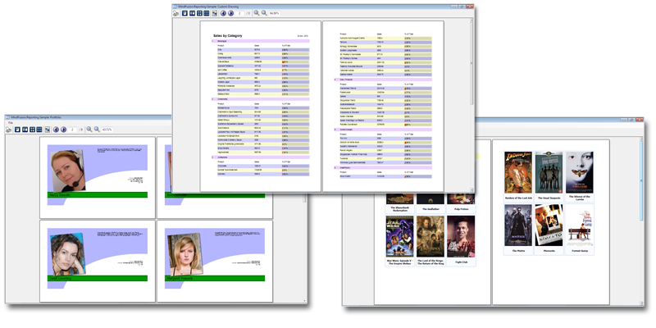This screenshot has height=328, width=656.
Task: Click Nancy Davolio green name bar
Action: pyautogui.click(x=98, y=194)
